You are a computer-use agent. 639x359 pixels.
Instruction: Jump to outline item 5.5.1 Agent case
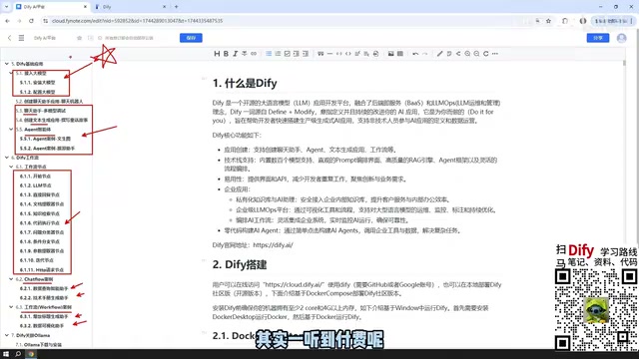[45, 139]
